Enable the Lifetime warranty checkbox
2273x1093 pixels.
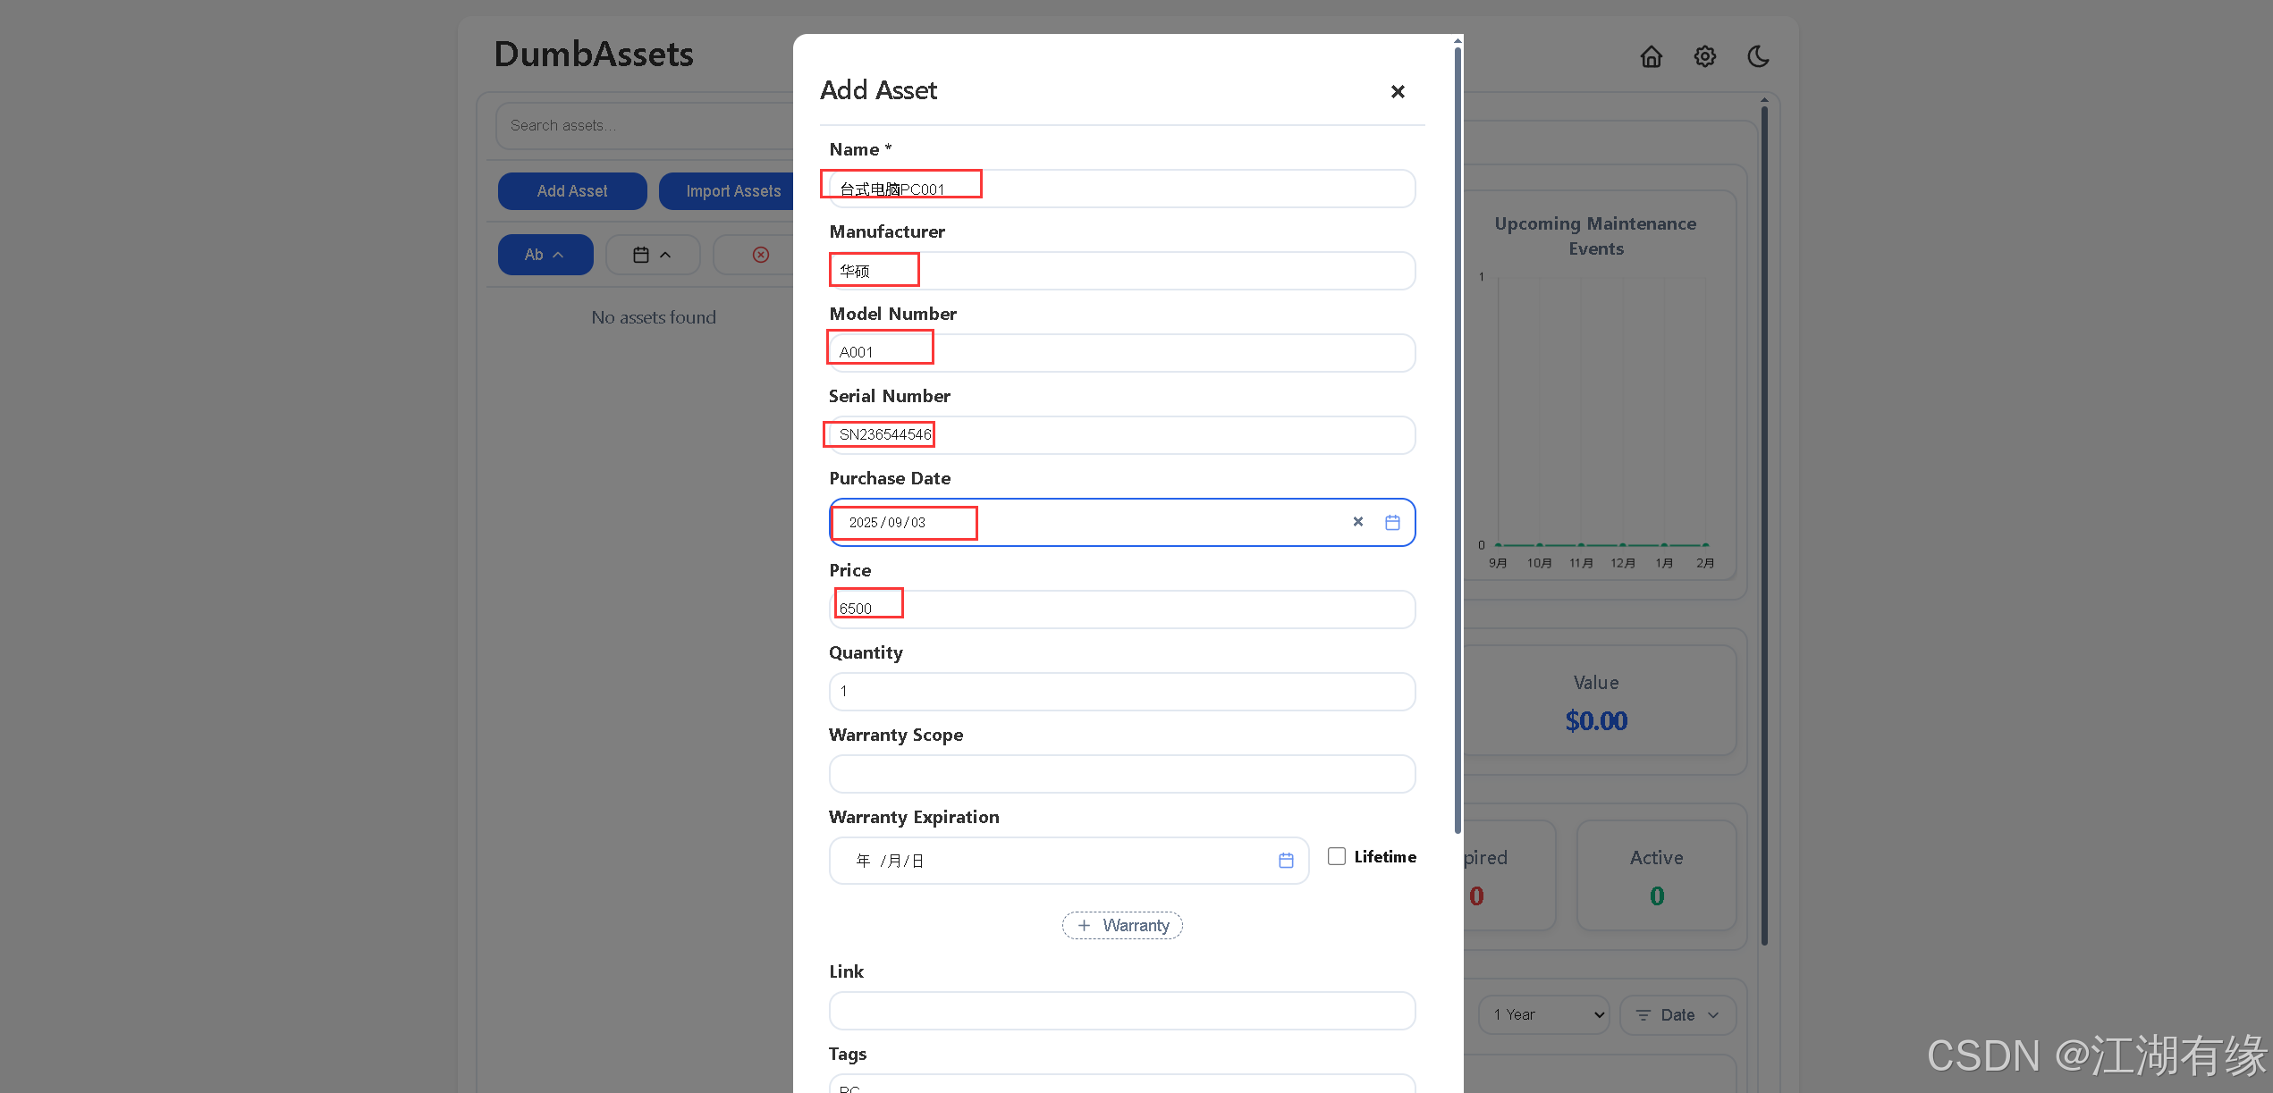coord(1337,856)
